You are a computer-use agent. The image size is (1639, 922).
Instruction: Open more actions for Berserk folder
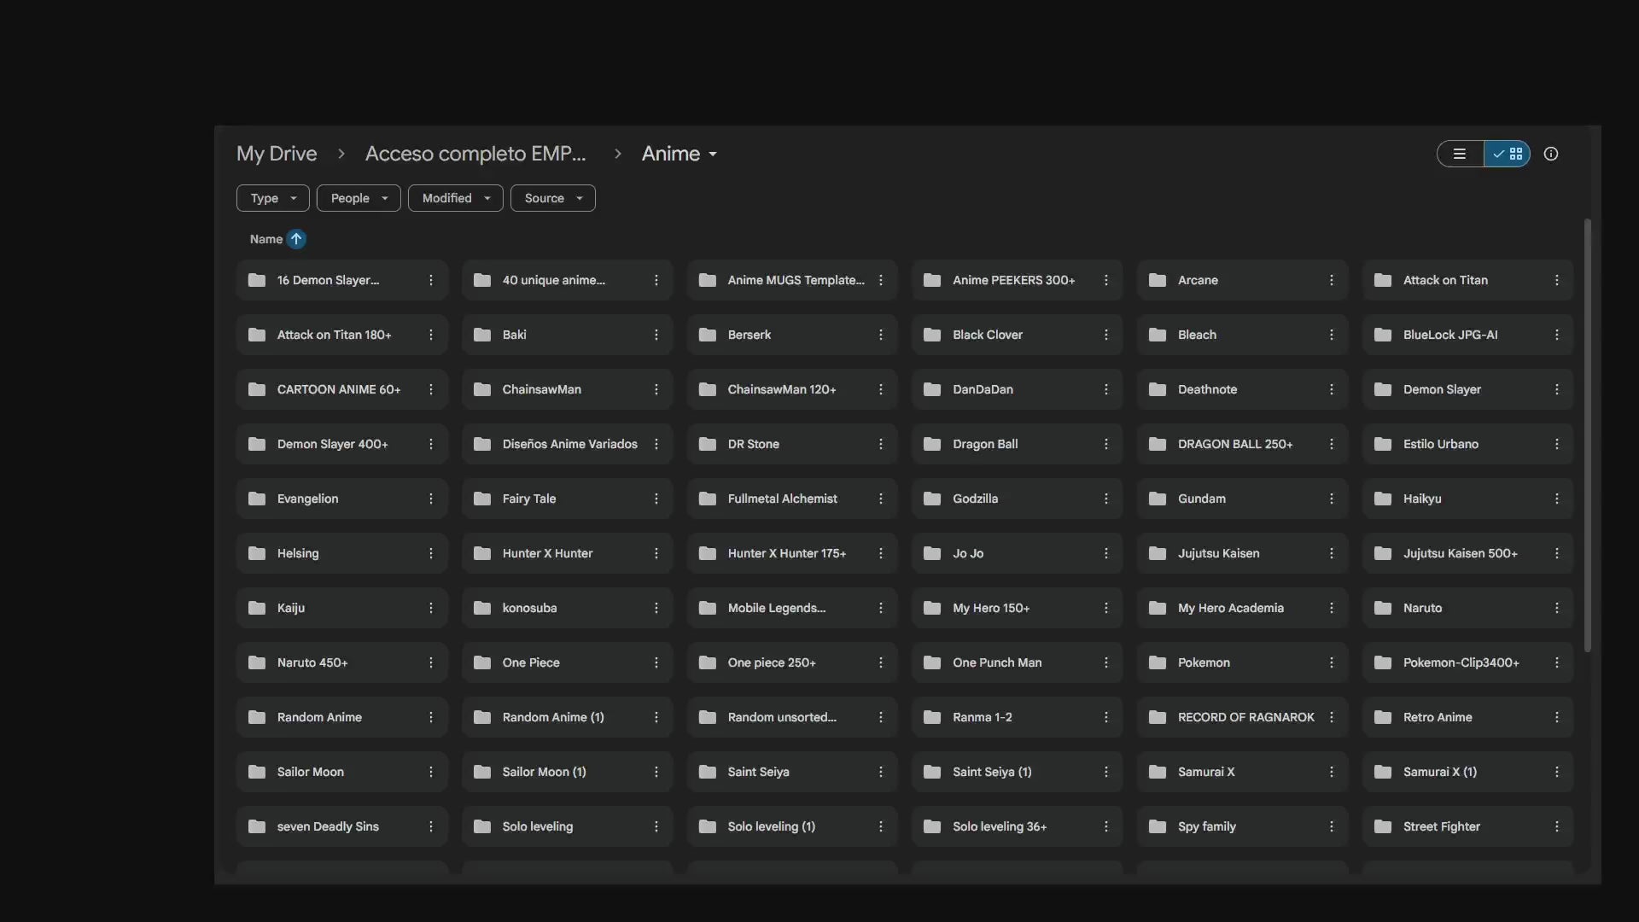(x=880, y=335)
